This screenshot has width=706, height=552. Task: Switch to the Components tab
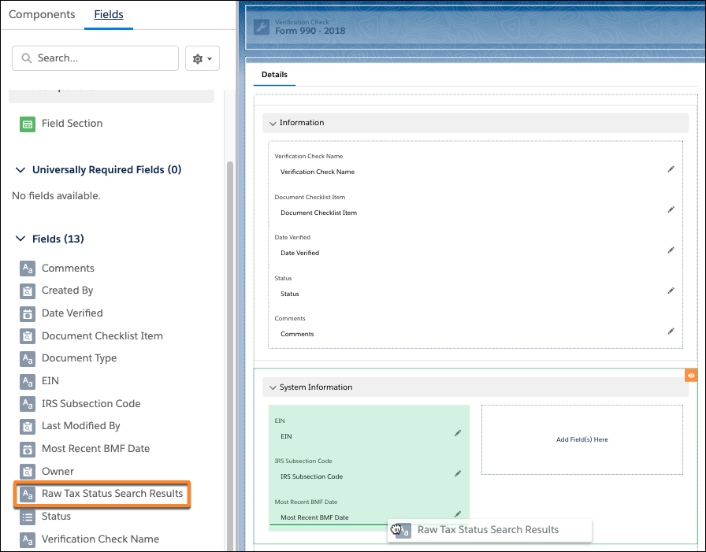click(x=42, y=14)
